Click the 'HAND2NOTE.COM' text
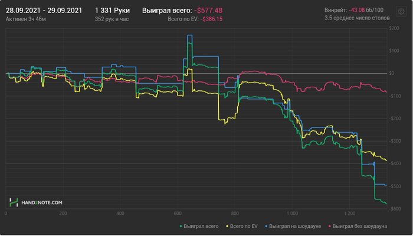 [42, 202]
